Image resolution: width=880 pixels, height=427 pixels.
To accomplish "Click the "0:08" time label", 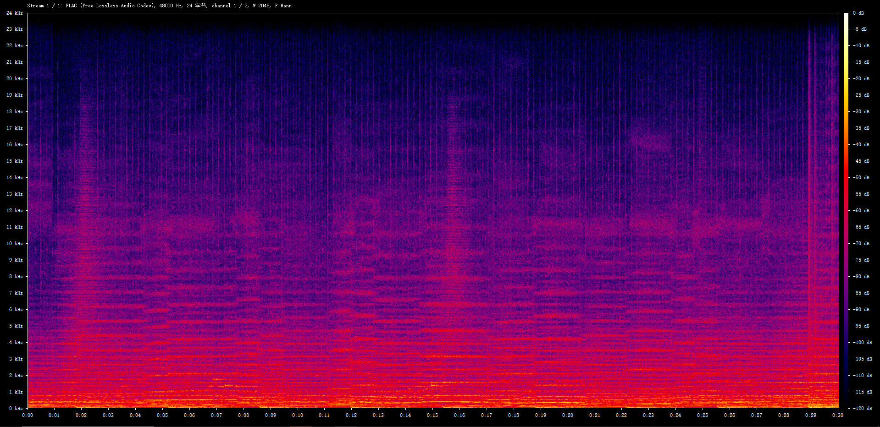I will click(244, 415).
